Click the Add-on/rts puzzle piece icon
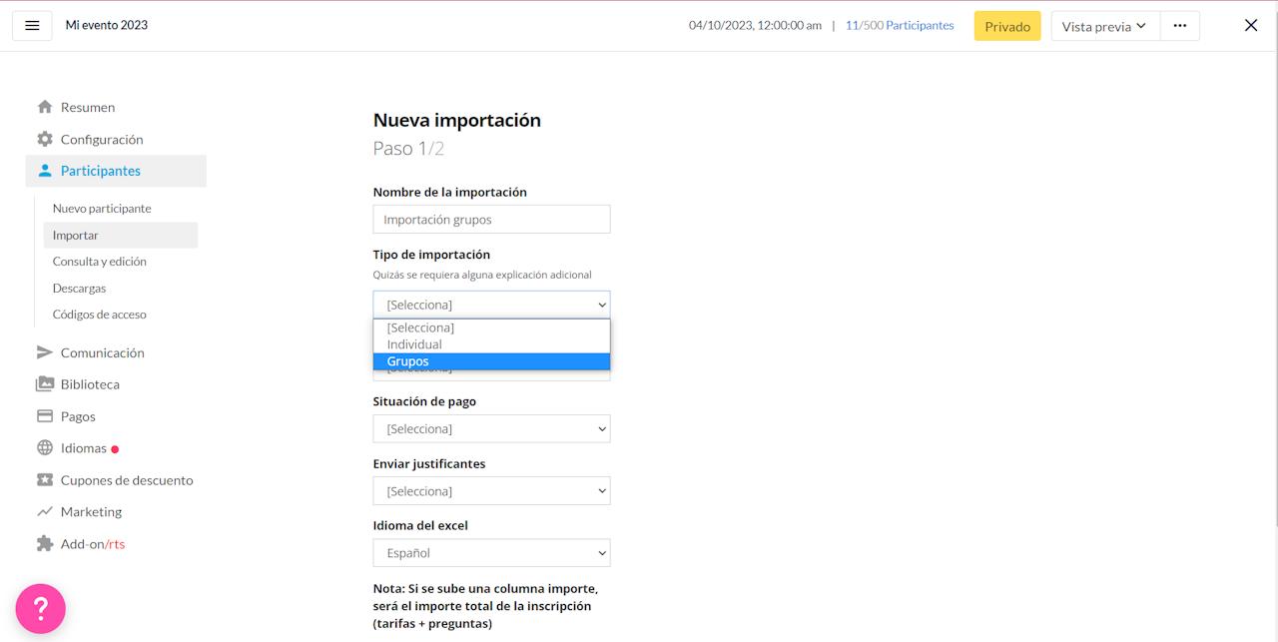Viewport: 1278px width, 642px height. (x=45, y=544)
